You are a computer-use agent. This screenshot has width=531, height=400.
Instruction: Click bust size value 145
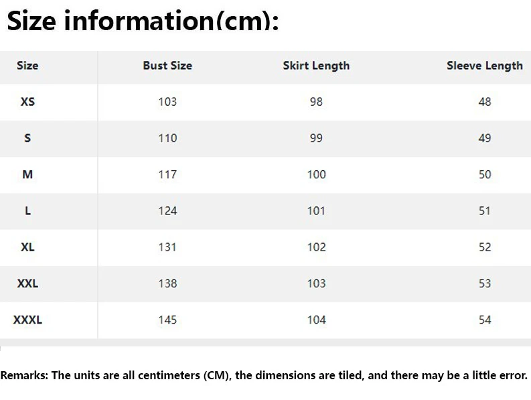click(167, 320)
